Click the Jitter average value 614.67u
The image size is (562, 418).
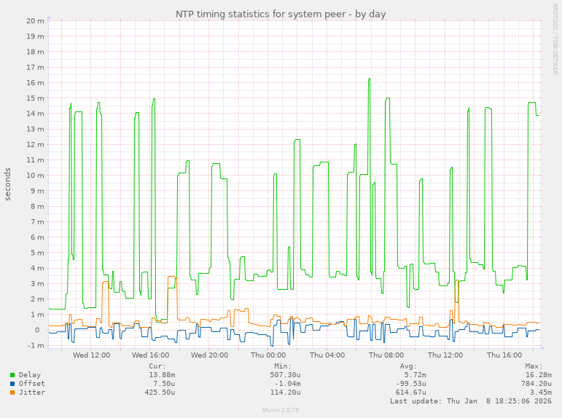point(411,393)
